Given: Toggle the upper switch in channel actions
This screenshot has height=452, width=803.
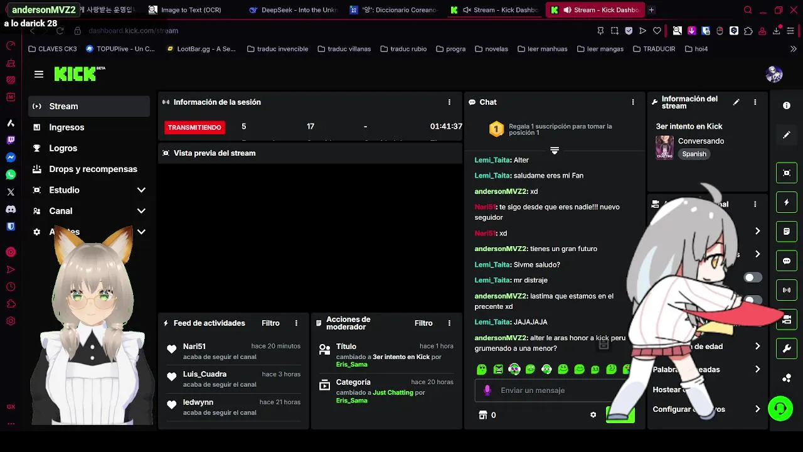Looking at the screenshot, I should pyautogui.click(x=753, y=277).
